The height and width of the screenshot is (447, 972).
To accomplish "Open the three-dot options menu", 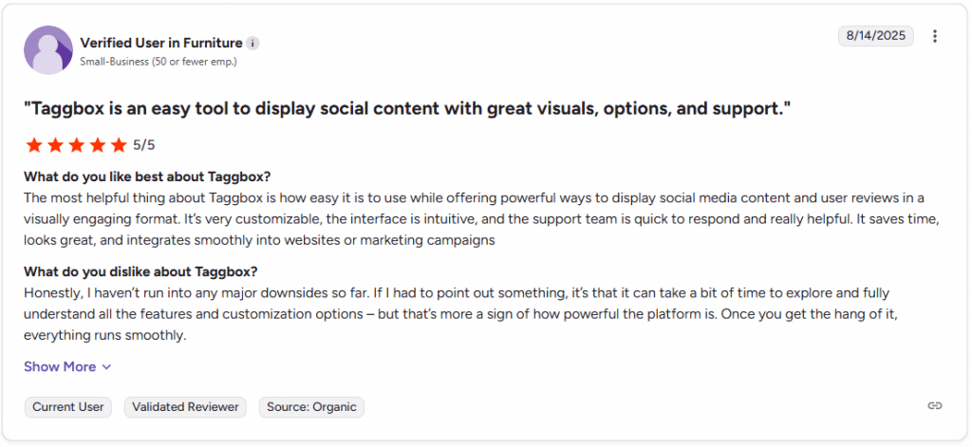I will pyautogui.click(x=935, y=37).
